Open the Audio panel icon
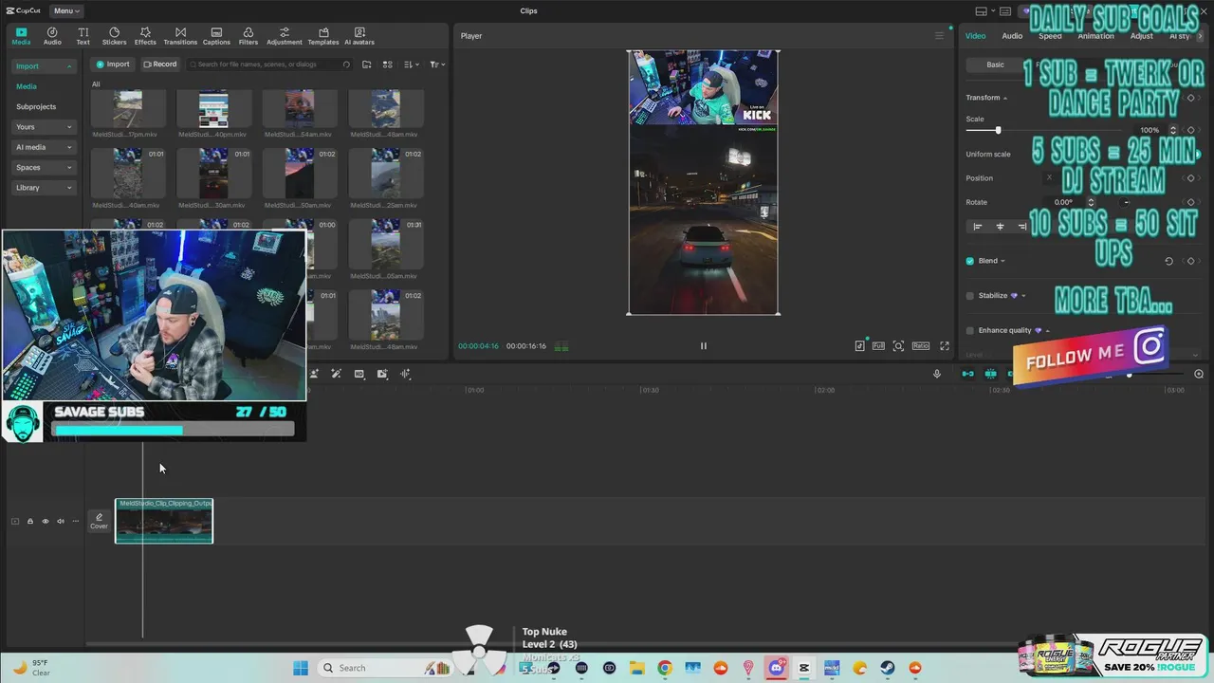1214x683 pixels. tap(52, 36)
